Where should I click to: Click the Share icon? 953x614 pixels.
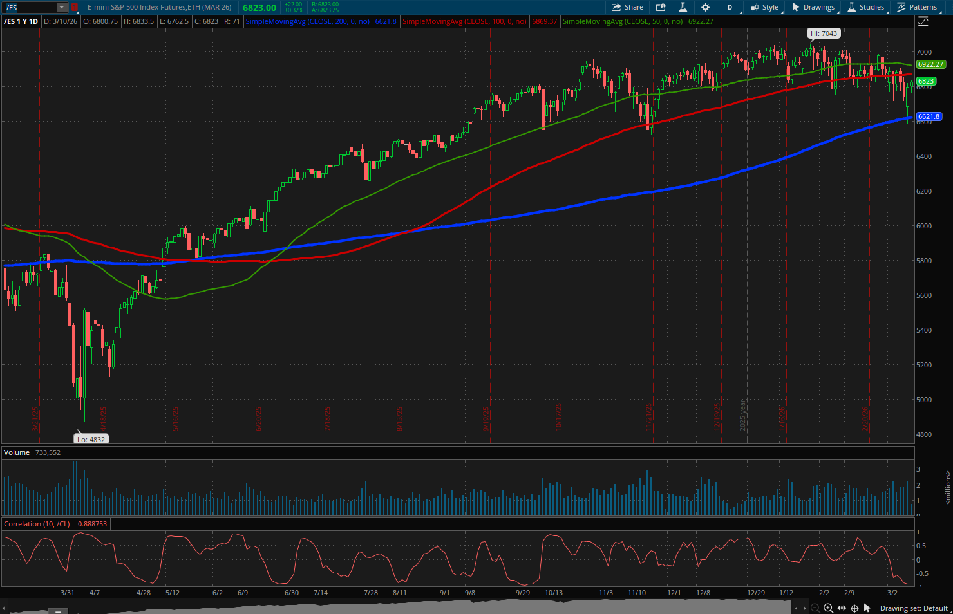(618, 7)
